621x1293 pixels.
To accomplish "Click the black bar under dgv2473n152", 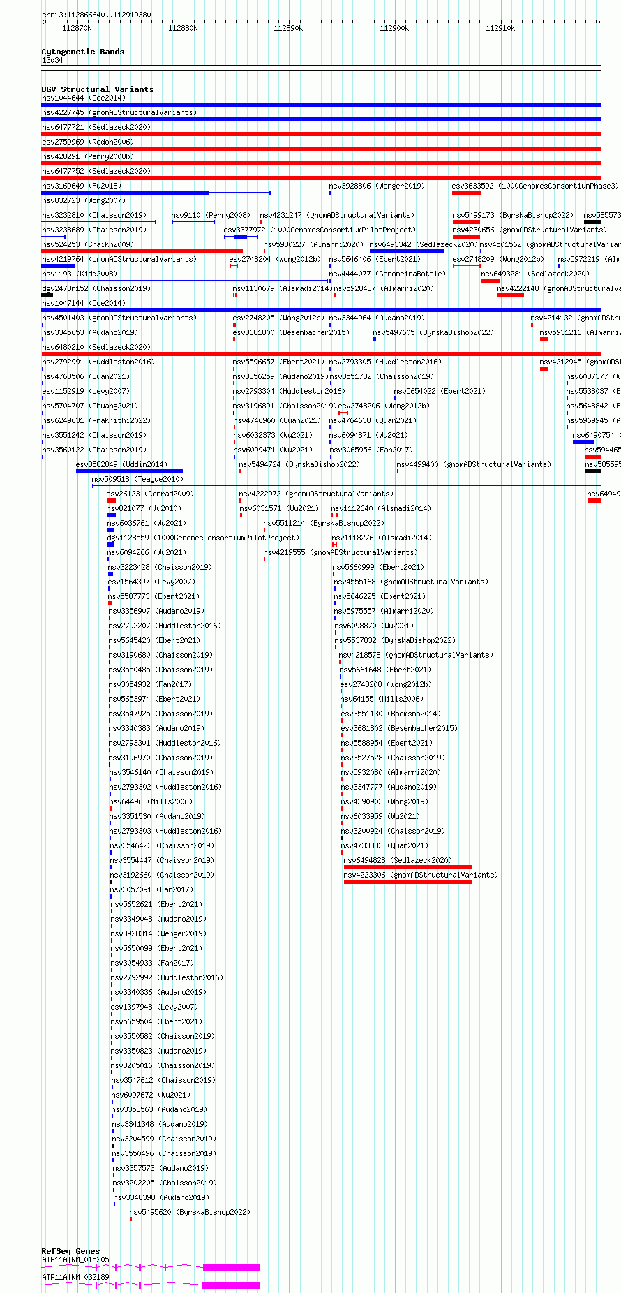I will point(47,295).
